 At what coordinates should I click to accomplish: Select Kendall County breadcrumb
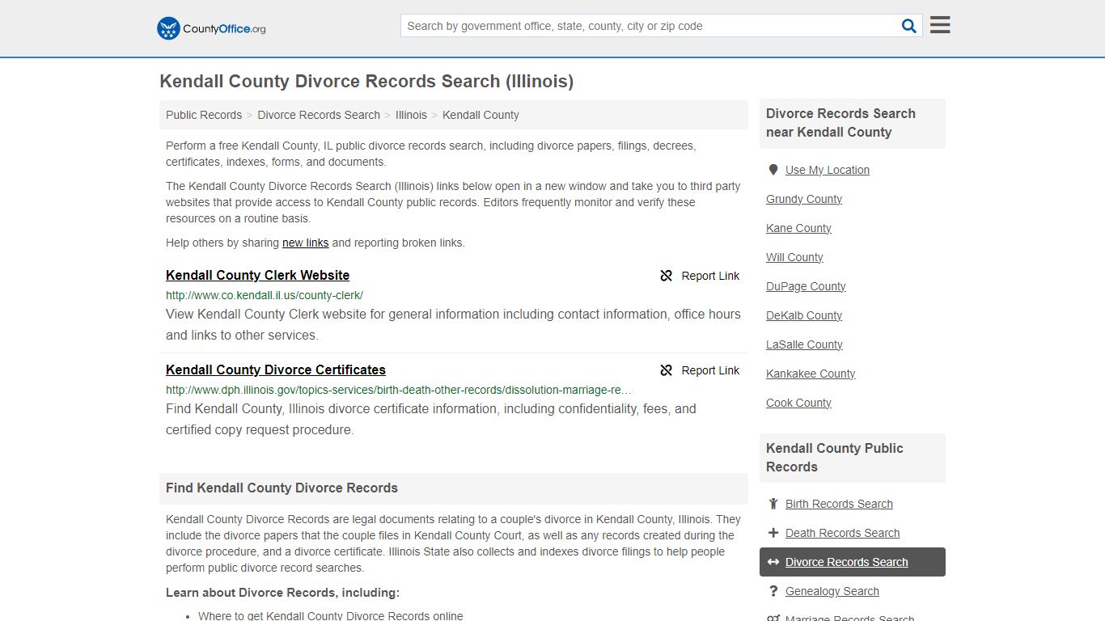click(x=481, y=115)
